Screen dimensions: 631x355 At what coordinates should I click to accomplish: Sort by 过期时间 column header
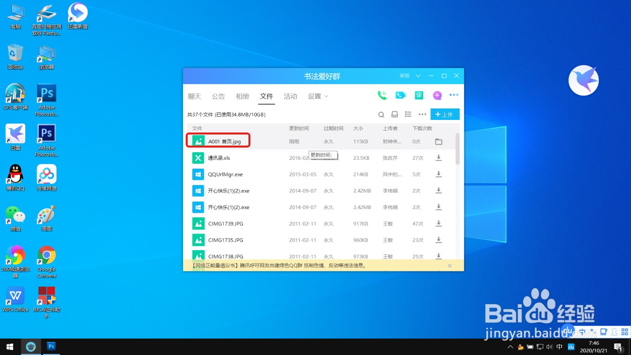[x=333, y=129]
